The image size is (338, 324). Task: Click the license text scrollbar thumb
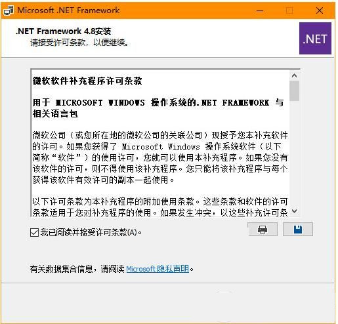tap(295, 91)
